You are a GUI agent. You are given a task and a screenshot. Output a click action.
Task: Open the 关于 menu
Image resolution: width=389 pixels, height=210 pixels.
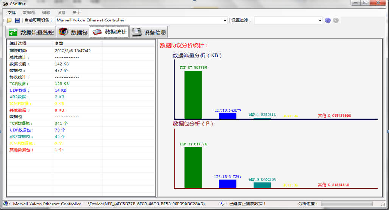(x=76, y=12)
